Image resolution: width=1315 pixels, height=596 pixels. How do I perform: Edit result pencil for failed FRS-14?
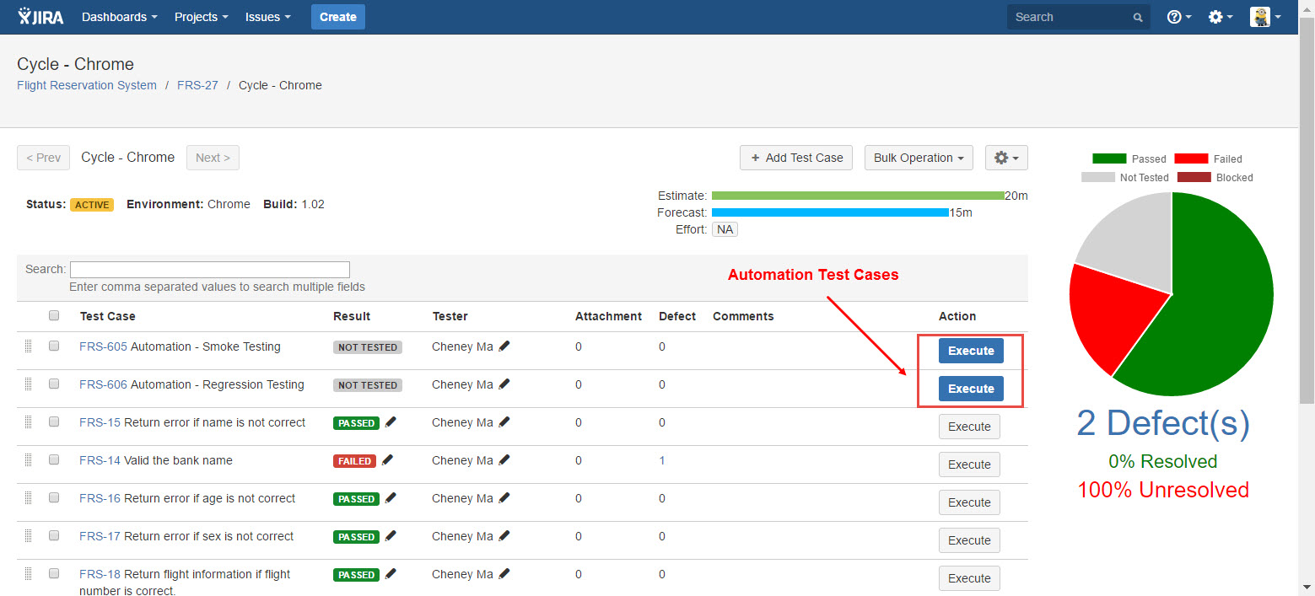click(x=387, y=460)
